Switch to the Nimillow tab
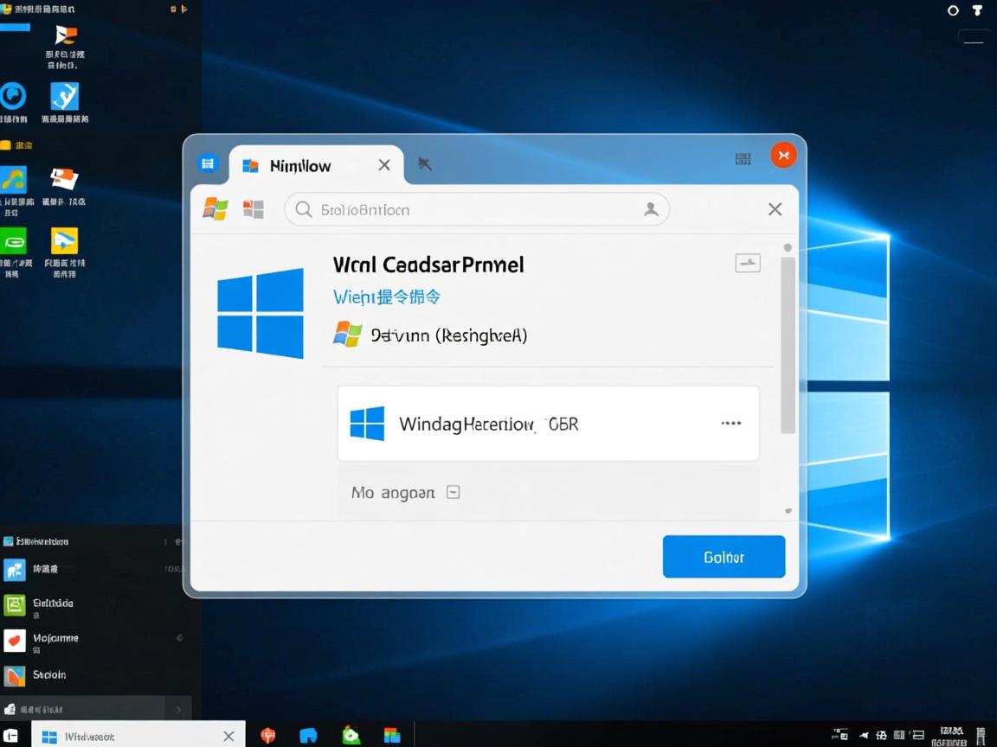The width and height of the screenshot is (997, 747). click(x=300, y=164)
